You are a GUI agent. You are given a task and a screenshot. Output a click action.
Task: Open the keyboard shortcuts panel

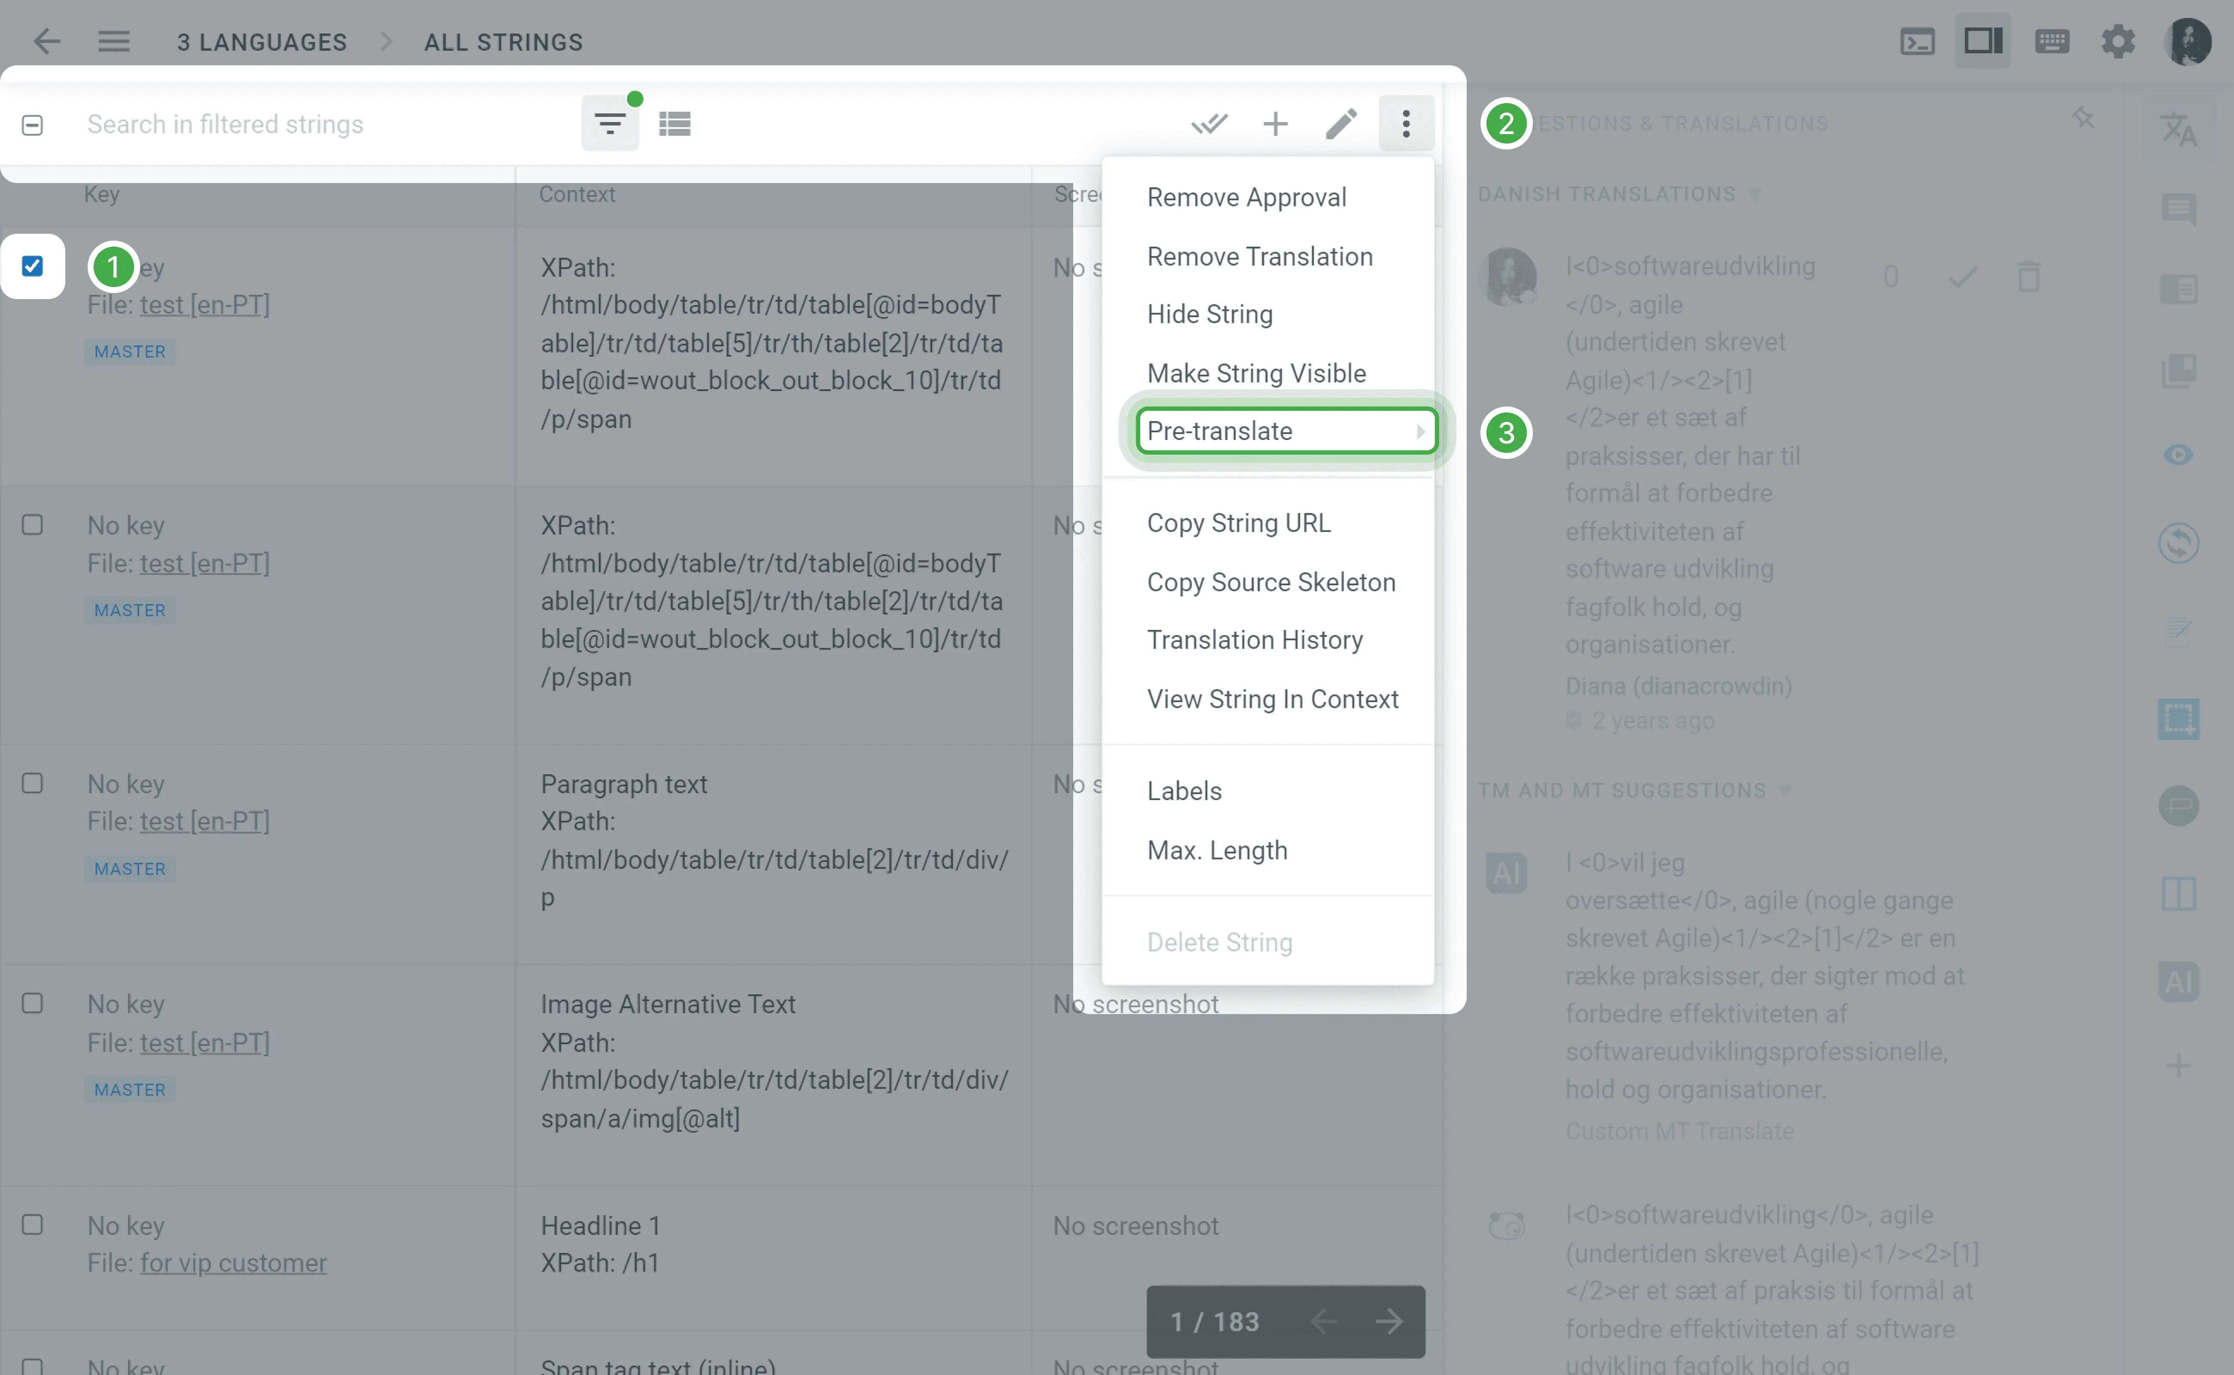pos(2052,41)
